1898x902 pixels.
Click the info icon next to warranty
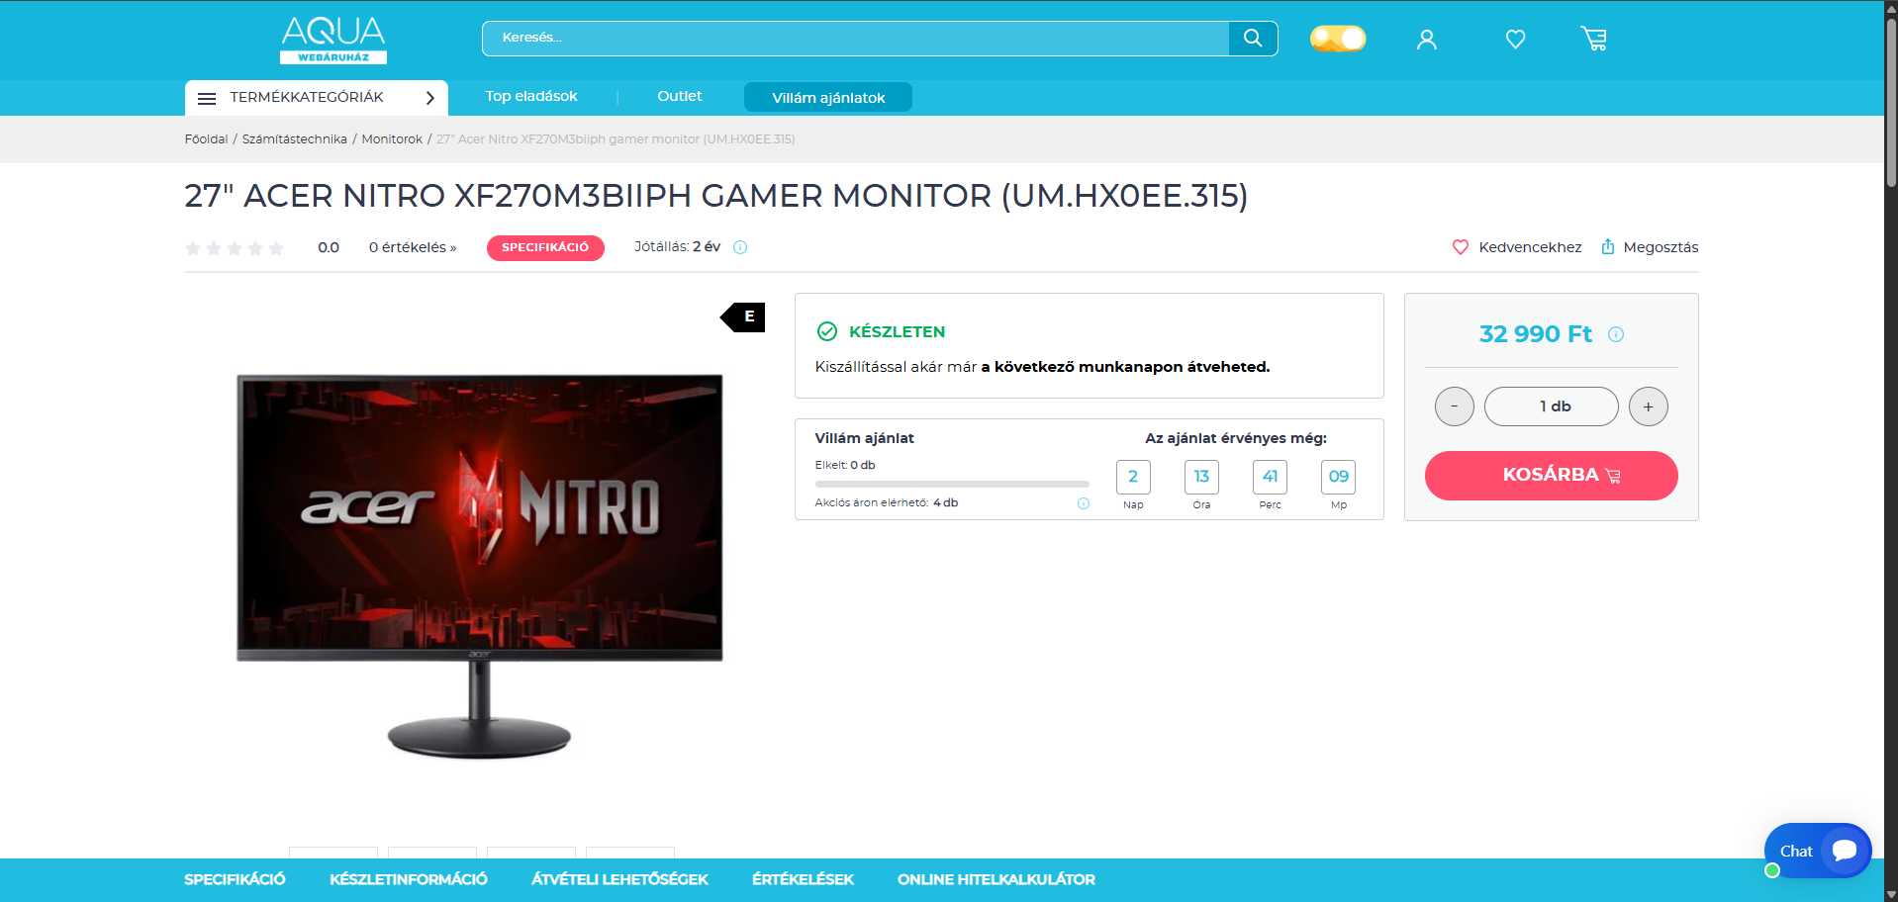pos(740,247)
